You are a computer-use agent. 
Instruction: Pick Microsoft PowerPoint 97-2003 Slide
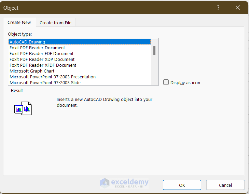80,82
